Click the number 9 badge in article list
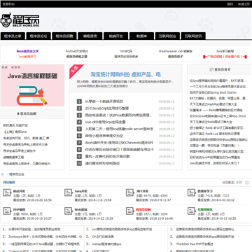This screenshot has width=252, height=252. 79,156
